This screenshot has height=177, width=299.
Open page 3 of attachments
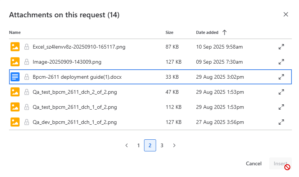pyautogui.click(x=162, y=145)
